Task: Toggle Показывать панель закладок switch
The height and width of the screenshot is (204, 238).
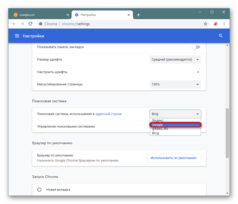Action: [196, 47]
